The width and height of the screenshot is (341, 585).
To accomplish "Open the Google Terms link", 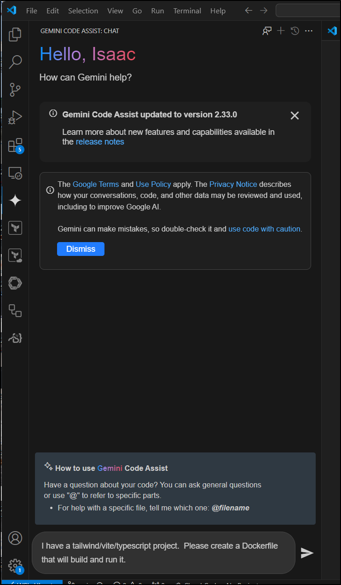I will [x=96, y=184].
